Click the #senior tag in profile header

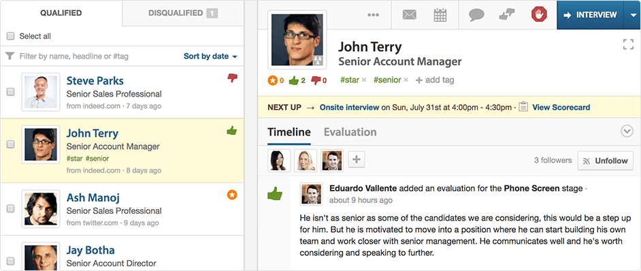(387, 80)
